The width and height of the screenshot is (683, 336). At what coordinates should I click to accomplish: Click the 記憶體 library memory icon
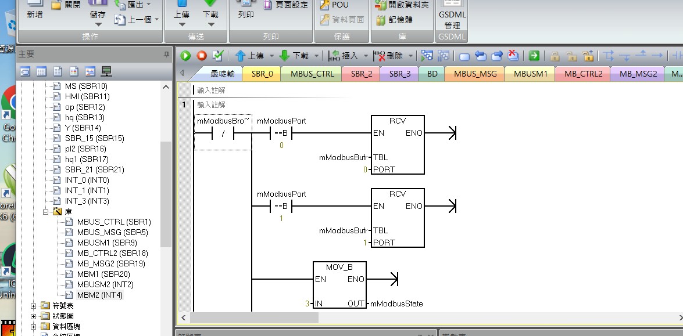(394, 20)
